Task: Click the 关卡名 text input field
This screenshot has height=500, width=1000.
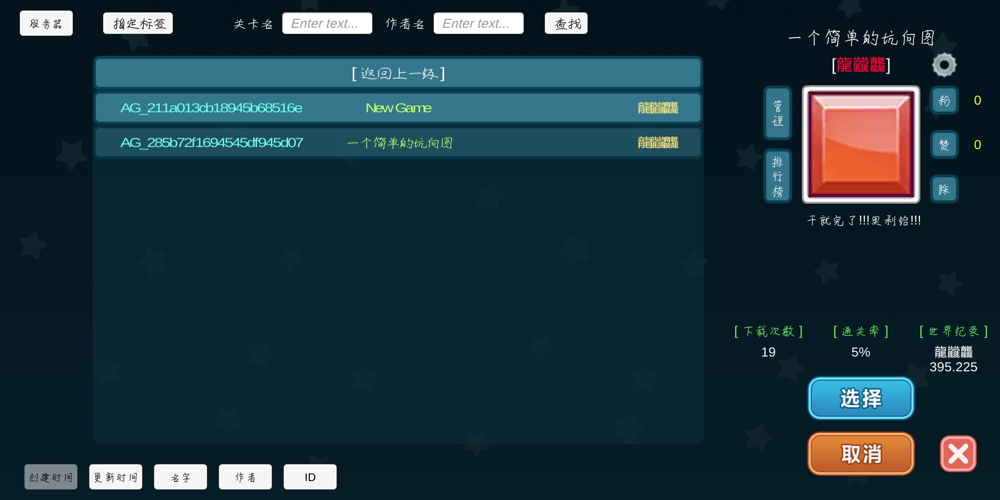Action: click(x=327, y=23)
